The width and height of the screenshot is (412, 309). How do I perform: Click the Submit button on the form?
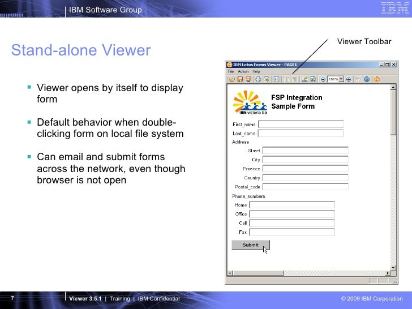pyautogui.click(x=251, y=245)
